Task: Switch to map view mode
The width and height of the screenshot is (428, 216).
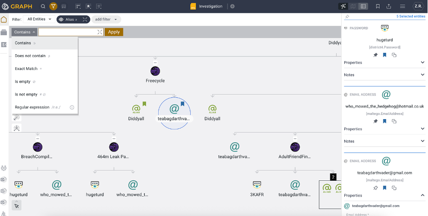Action: 353,6
